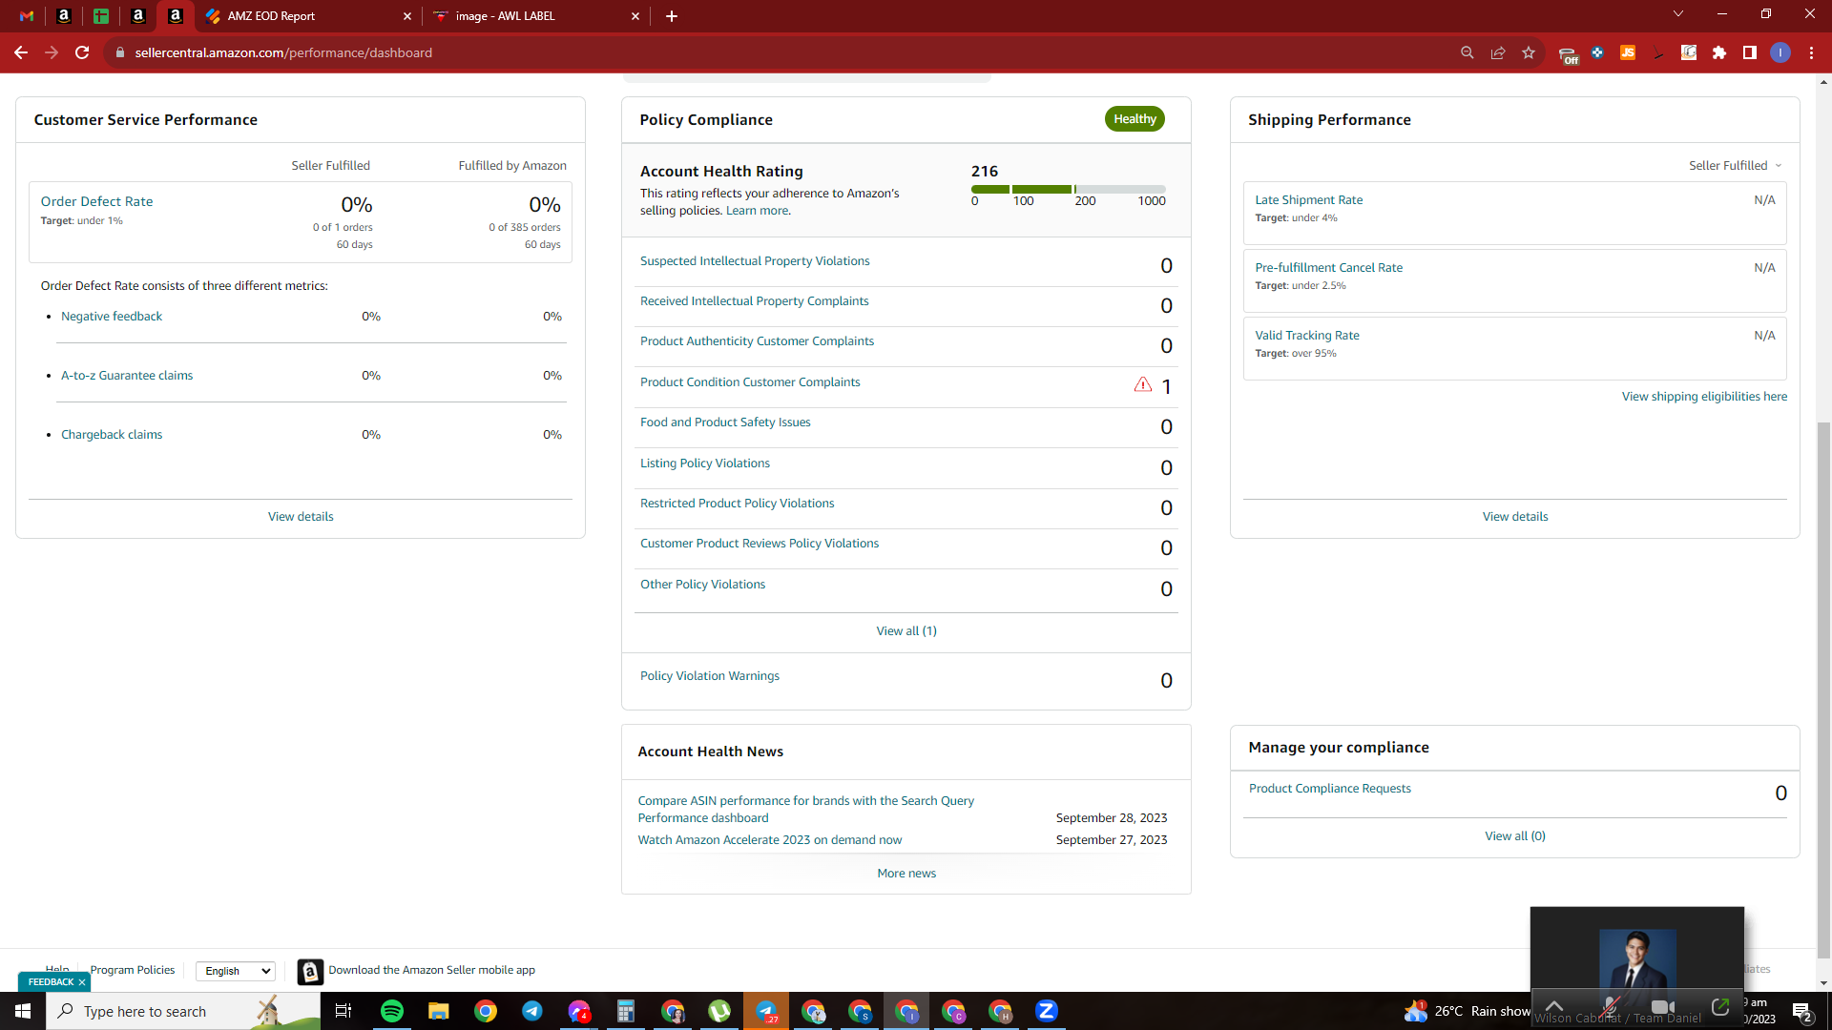This screenshot has width=1832, height=1030.
Task: Open the FEEDBACK button
Action: (51, 982)
